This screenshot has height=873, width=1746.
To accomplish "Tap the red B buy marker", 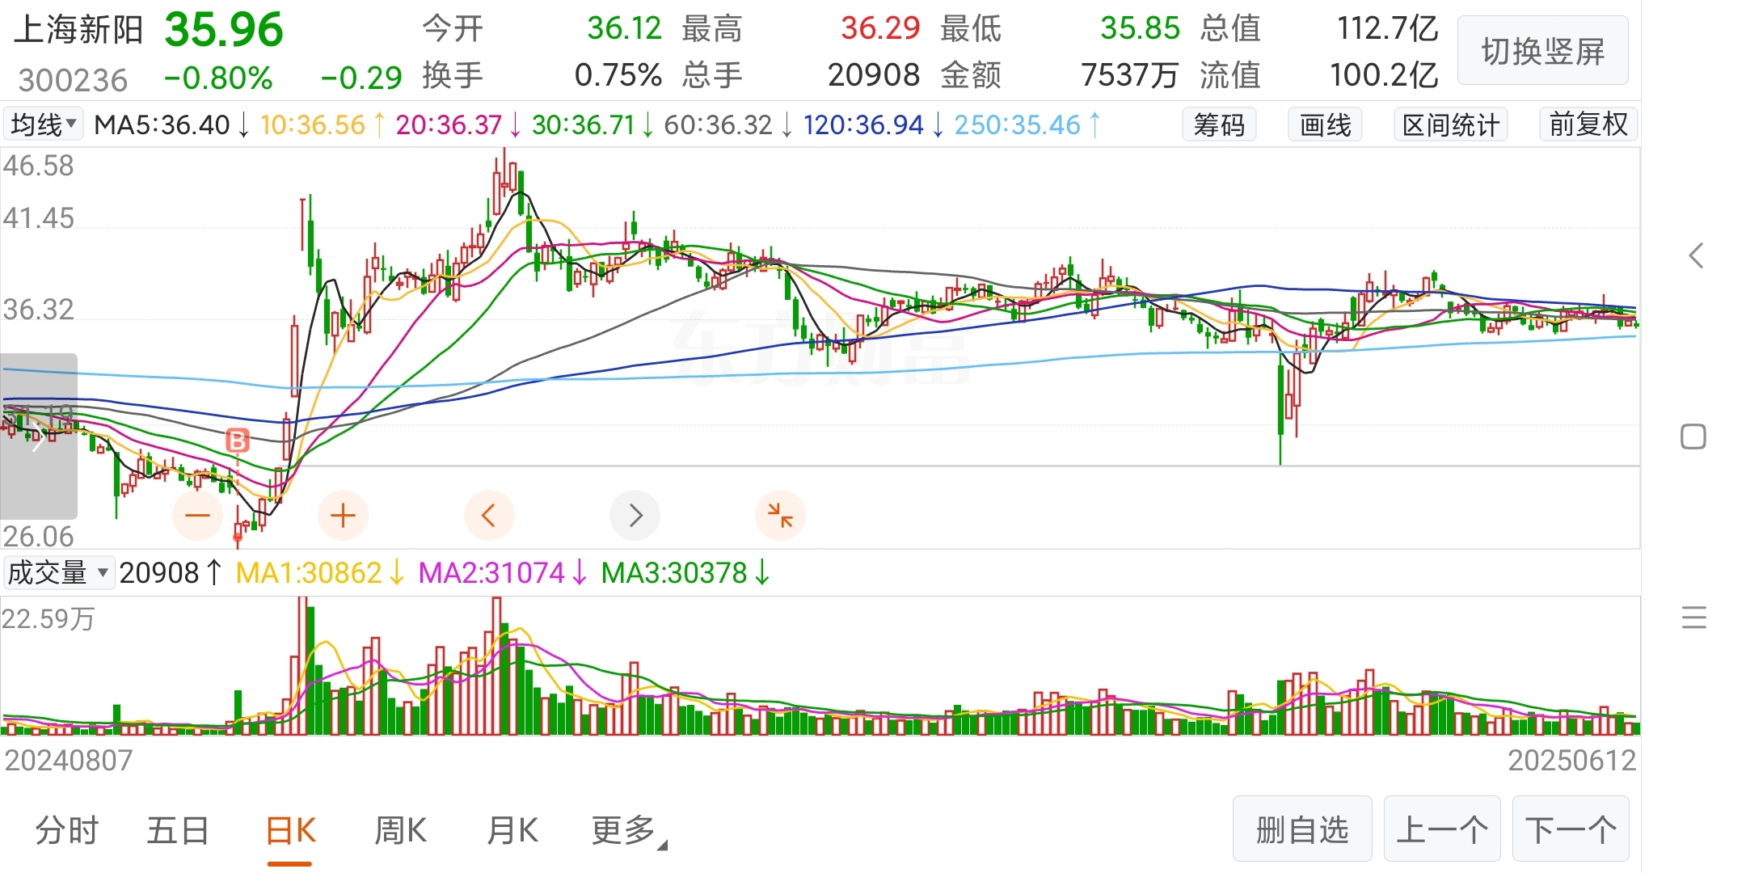I will [237, 441].
